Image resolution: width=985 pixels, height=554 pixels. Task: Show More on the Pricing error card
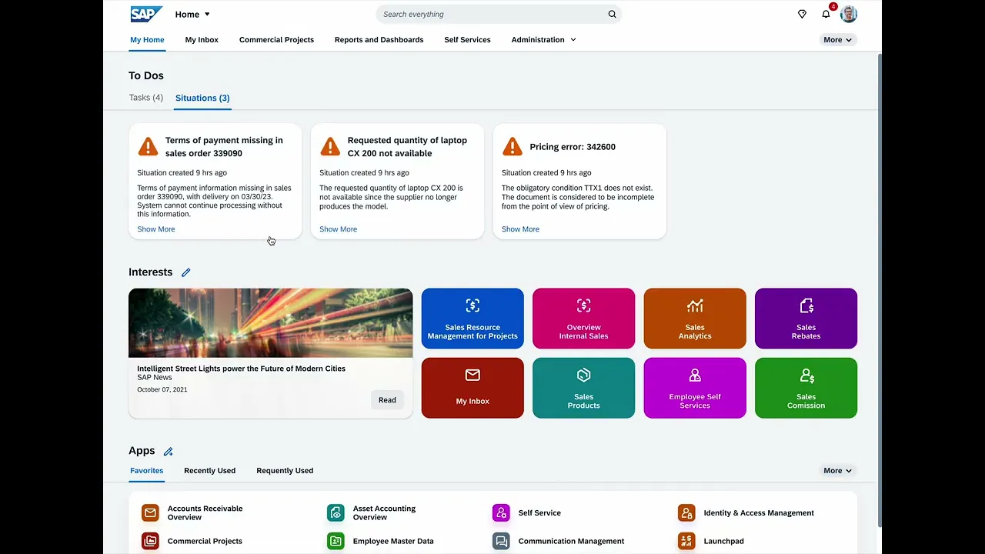pyautogui.click(x=520, y=229)
